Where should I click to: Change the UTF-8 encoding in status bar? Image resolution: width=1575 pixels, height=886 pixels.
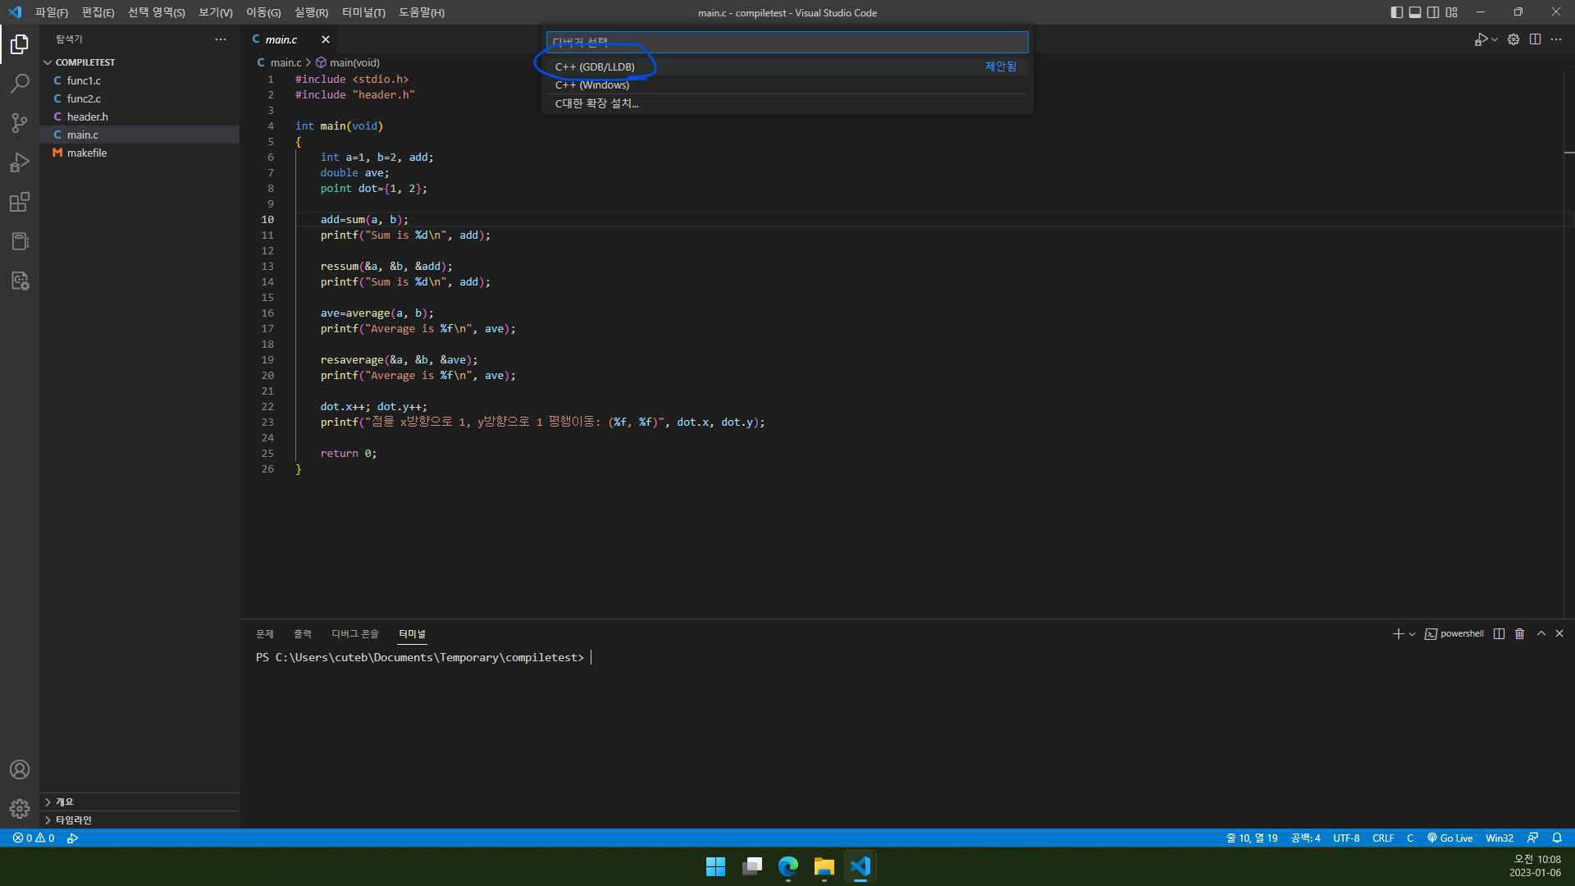point(1346,838)
